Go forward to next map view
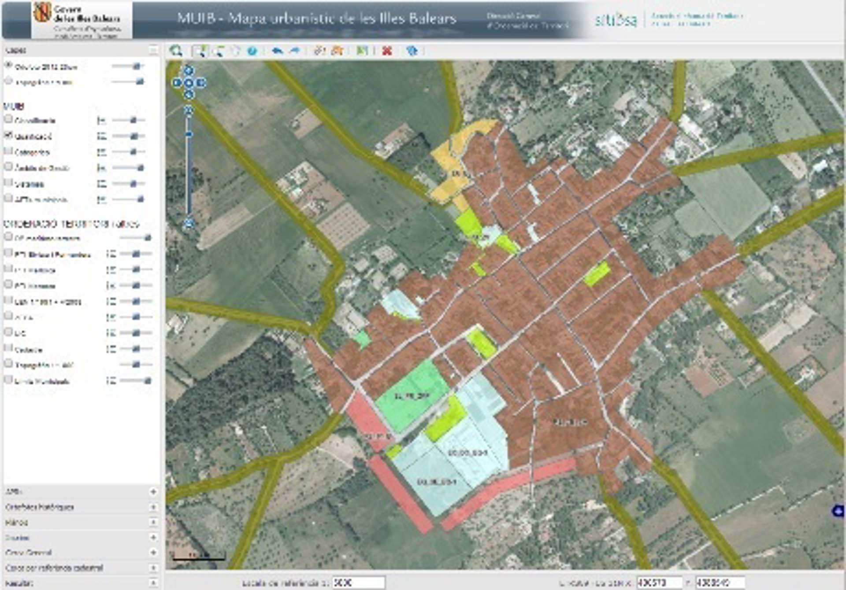The width and height of the screenshot is (846, 590). pos(294,51)
